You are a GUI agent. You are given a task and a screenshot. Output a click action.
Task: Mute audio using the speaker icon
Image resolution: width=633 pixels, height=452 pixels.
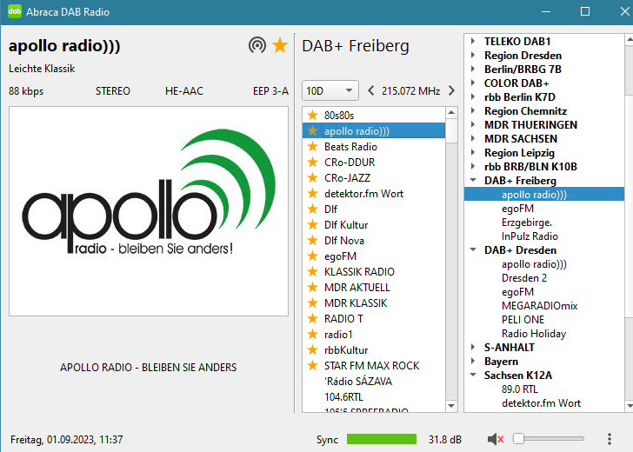tap(496, 439)
